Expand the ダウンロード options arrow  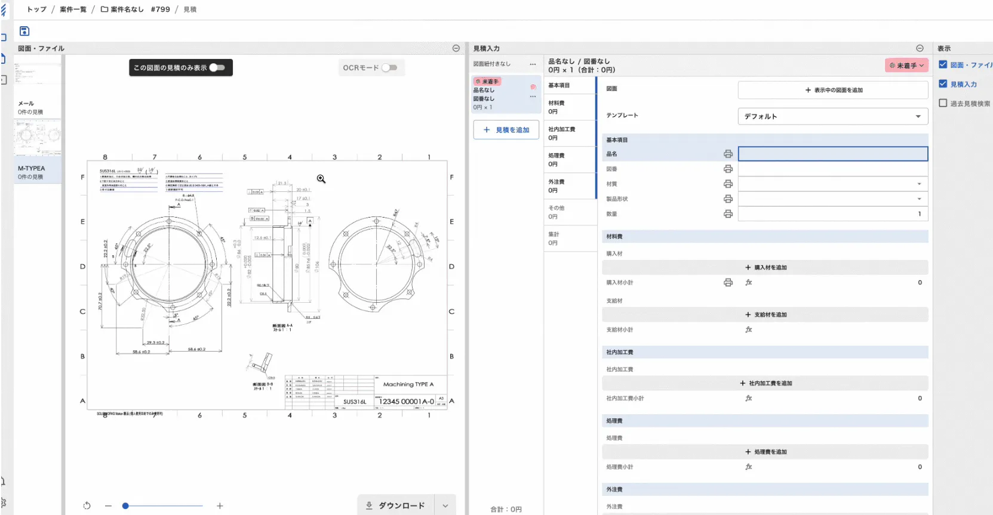[x=445, y=505]
